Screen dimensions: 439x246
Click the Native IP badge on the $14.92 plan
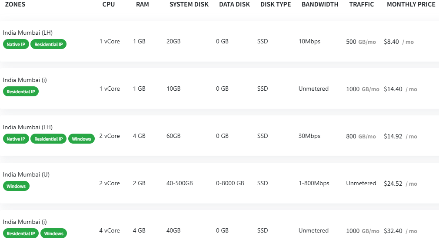pos(16,139)
